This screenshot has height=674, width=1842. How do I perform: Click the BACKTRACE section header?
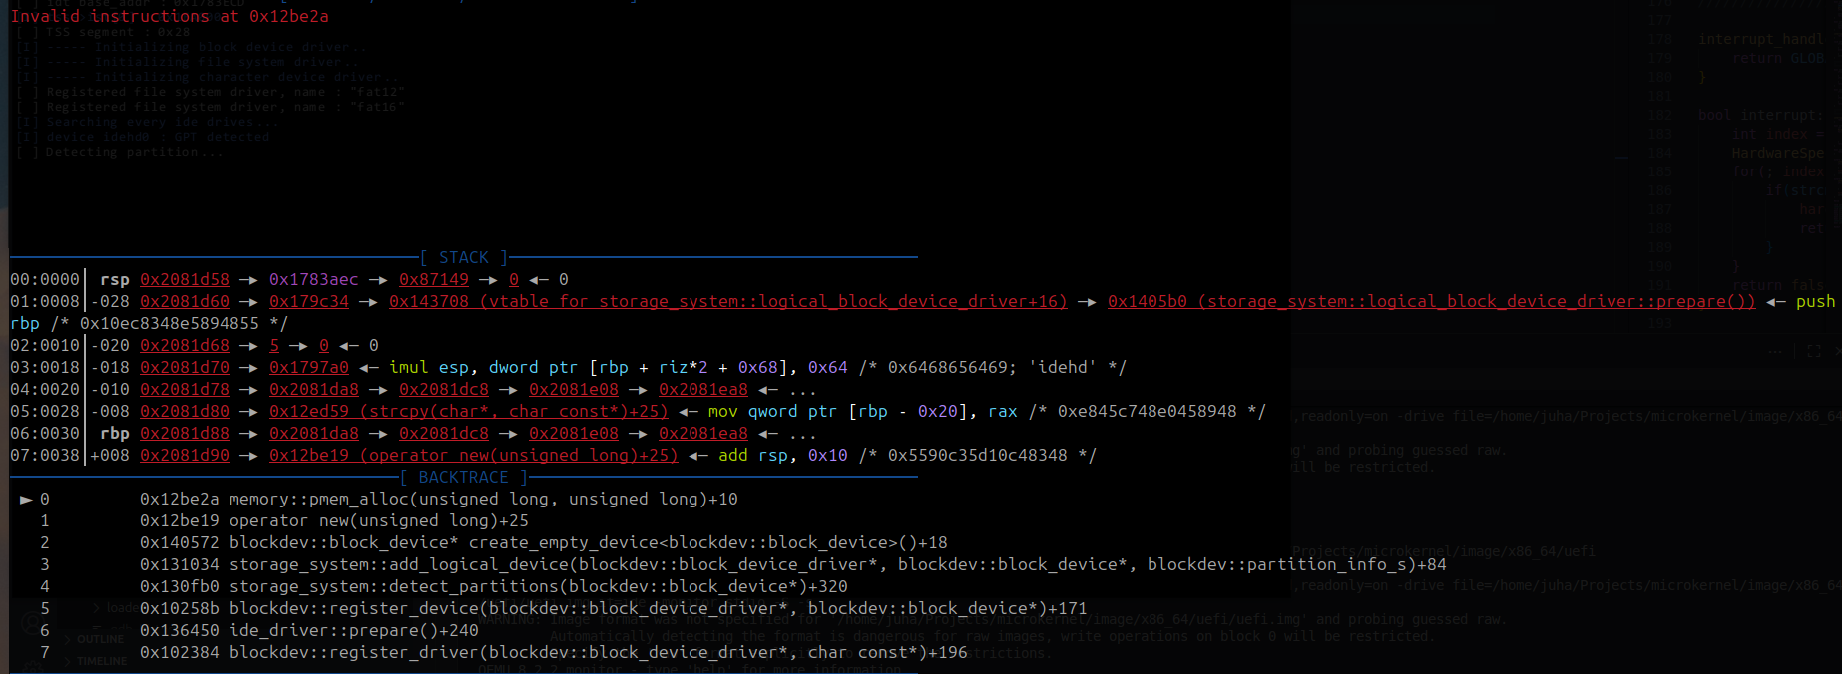tap(463, 478)
